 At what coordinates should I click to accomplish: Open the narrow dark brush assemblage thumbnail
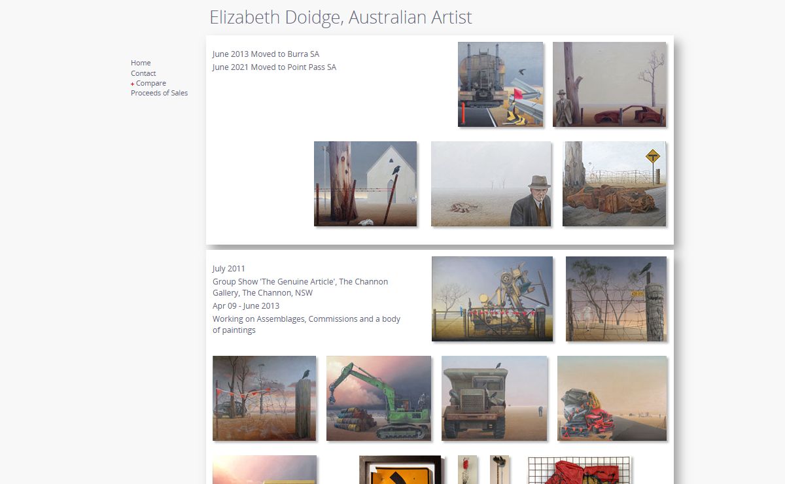pos(499,470)
